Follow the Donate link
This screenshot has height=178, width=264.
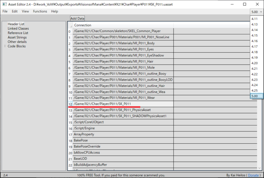253,175
